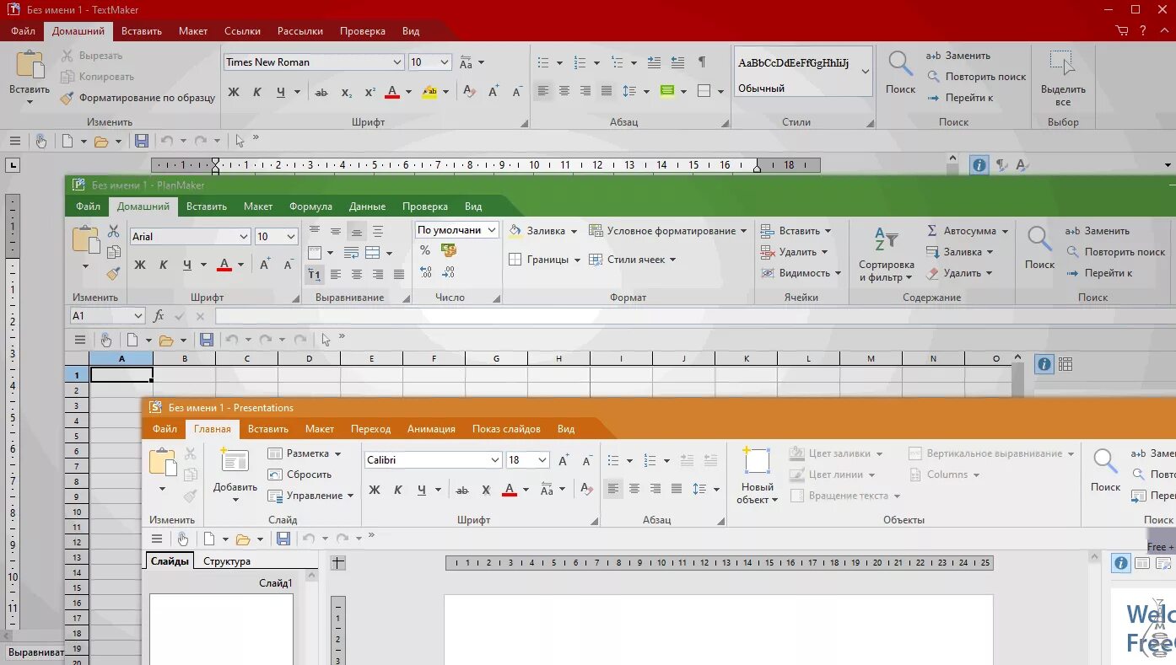This screenshot has width=1176, height=665.
Task: Open the Ссылки tab in TextMaker
Action: [x=242, y=31]
